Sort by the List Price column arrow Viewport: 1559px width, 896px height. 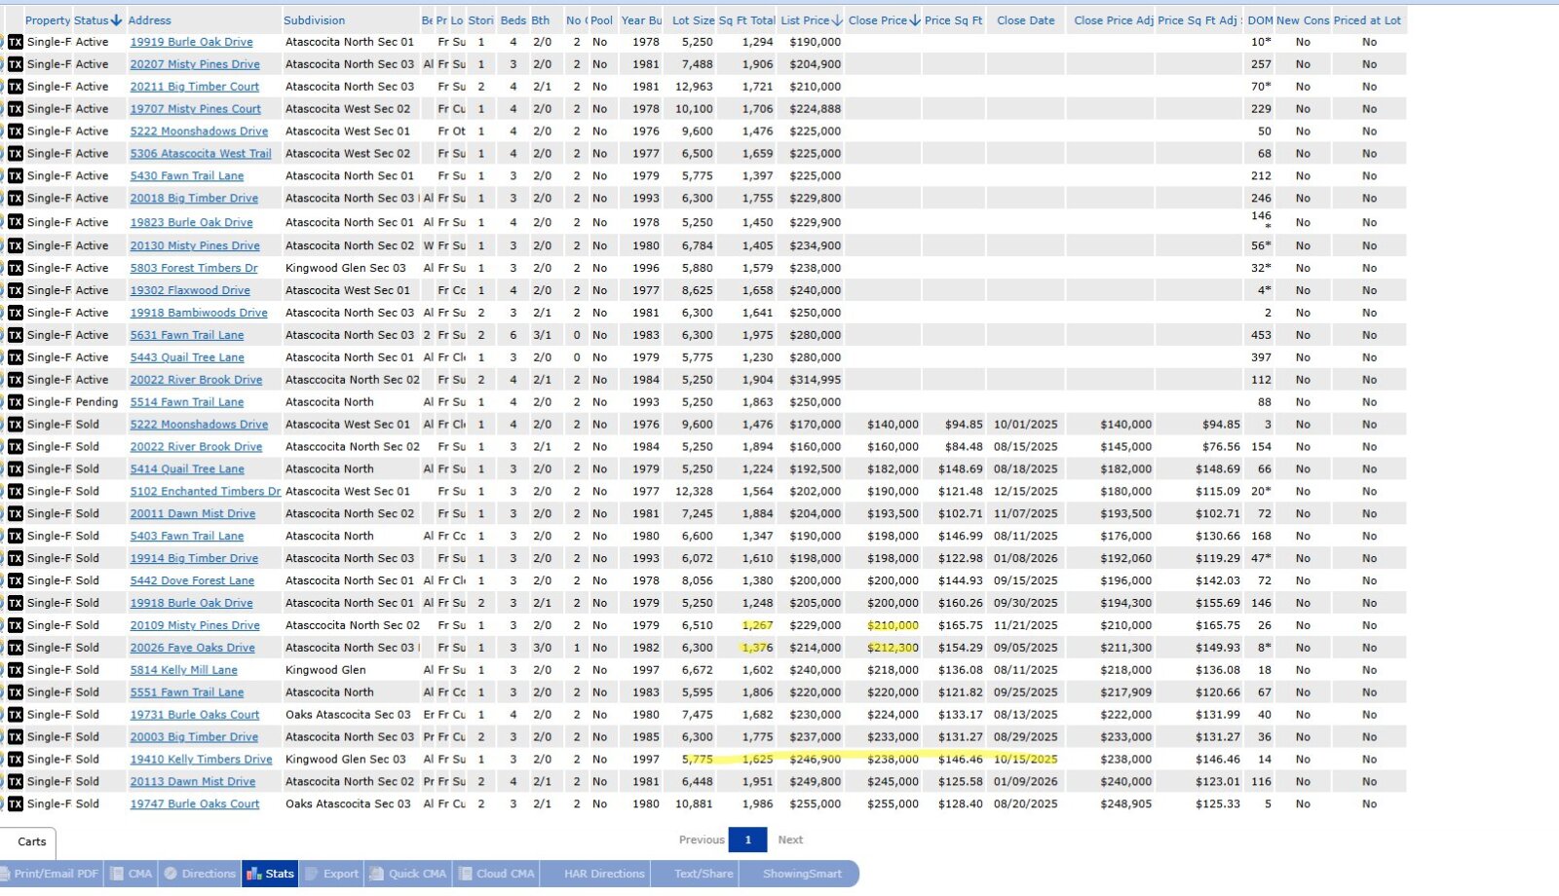[837, 20]
